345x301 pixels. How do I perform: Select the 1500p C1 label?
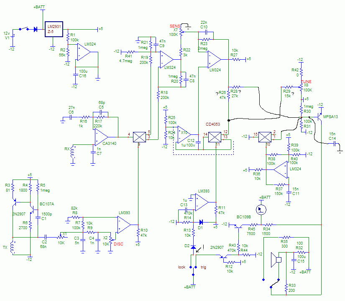point(46,216)
